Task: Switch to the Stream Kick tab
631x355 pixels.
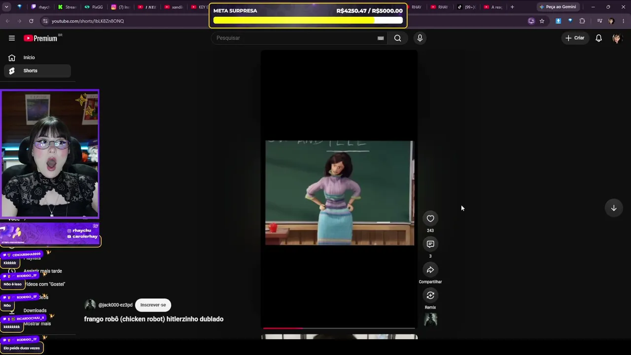Action: (x=67, y=7)
